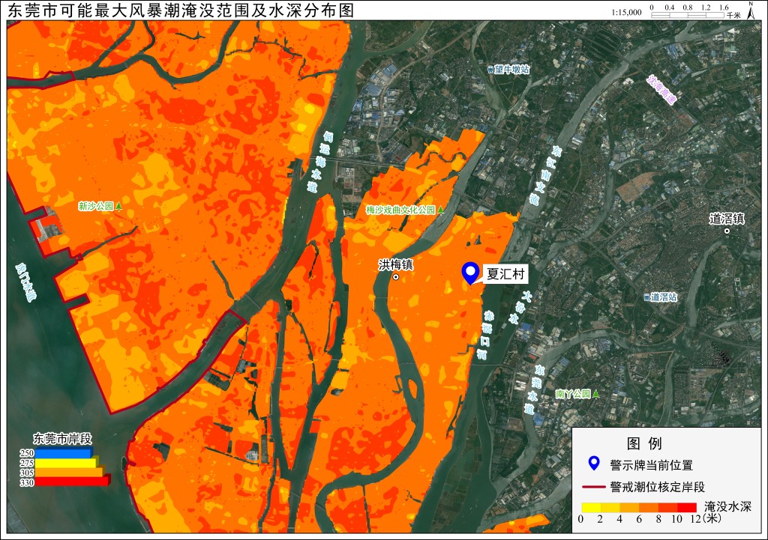The width and height of the screenshot is (768, 540).
Task: Click the 东莞市岸段 legend heading
Action: pos(63,439)
